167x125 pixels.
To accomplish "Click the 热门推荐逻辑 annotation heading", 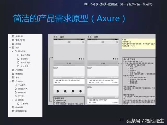I will tap(129, 59).
